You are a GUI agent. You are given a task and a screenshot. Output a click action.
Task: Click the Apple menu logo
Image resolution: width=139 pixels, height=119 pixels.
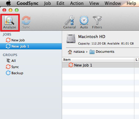point(8,3)
